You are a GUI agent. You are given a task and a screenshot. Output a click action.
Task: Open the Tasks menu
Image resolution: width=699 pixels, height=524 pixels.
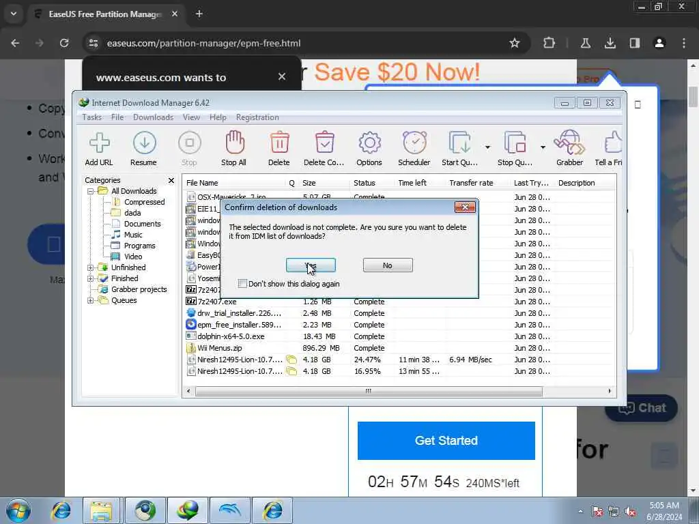92,117
